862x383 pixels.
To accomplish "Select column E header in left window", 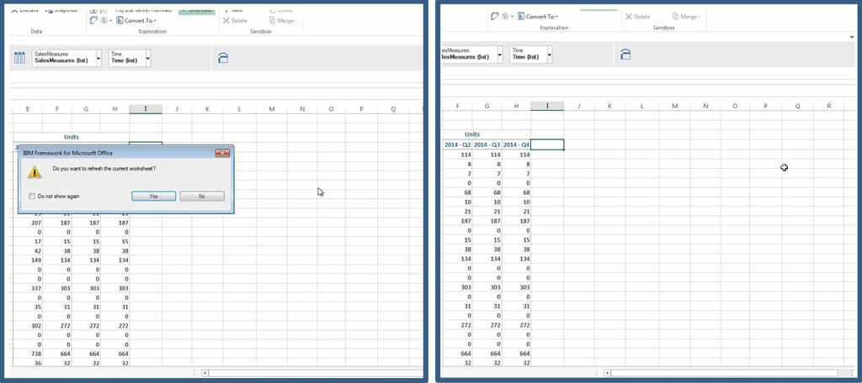I will tap(28, 109).
